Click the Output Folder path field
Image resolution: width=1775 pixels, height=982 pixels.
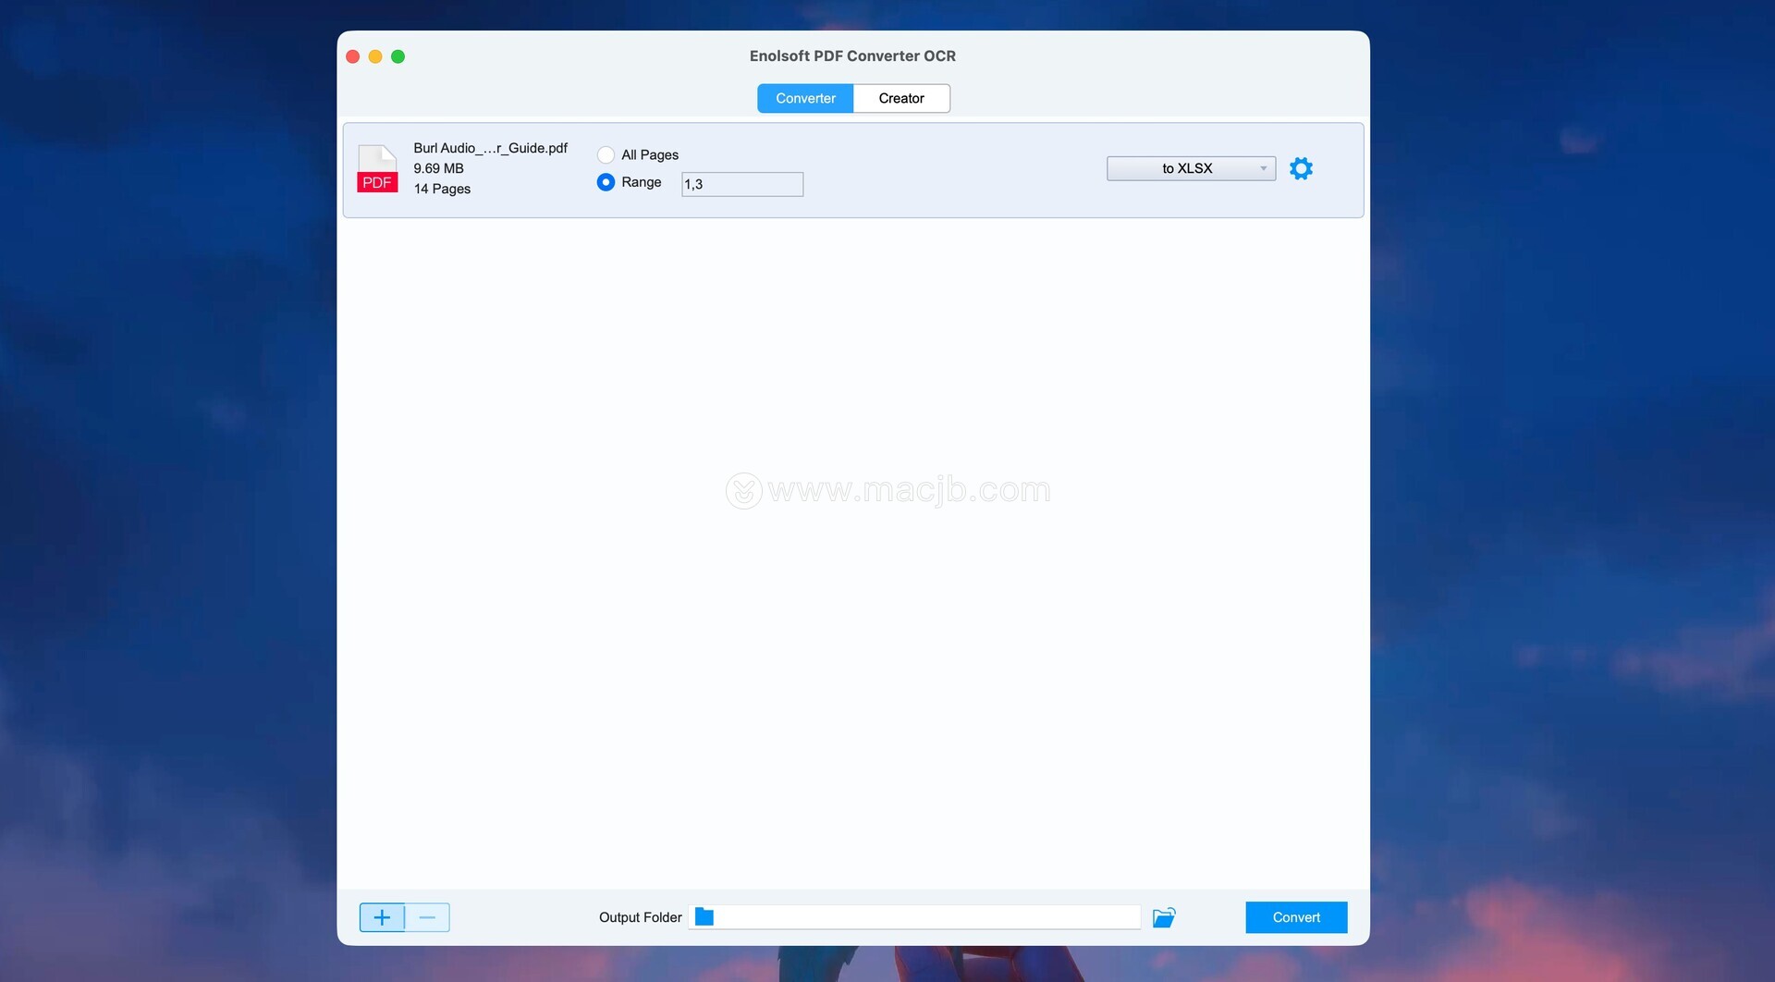(x=928, y=917)
